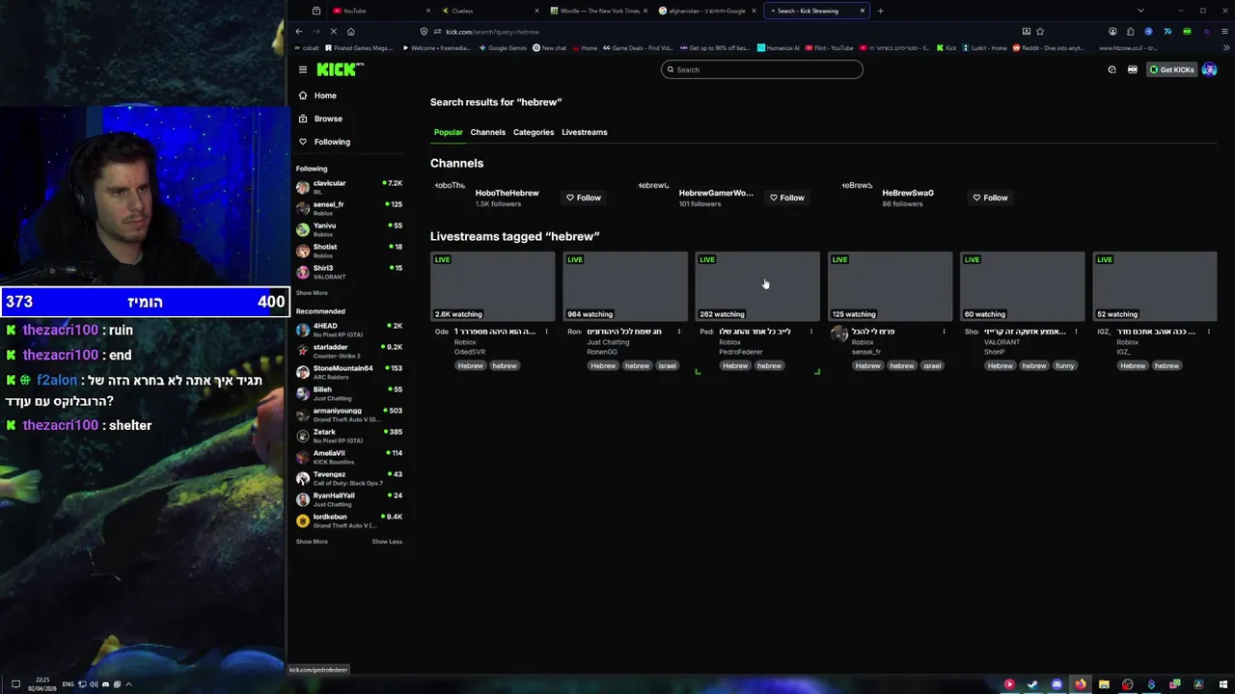
Task: Open a new browser tab
Action: [x=880, y=11]
